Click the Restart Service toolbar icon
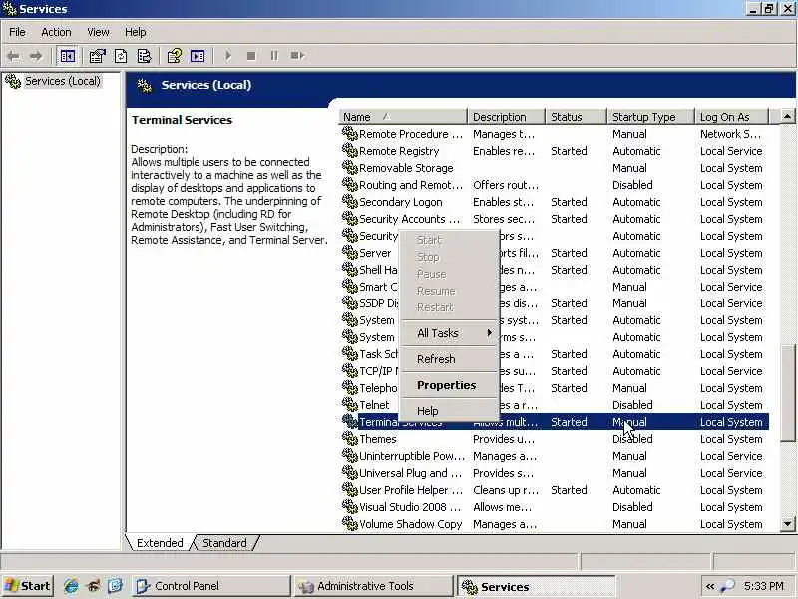798x599 pixels. point(297,56)
